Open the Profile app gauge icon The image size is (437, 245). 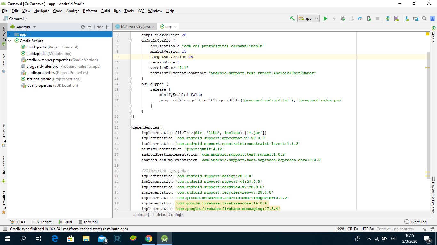tap(360, 19)
